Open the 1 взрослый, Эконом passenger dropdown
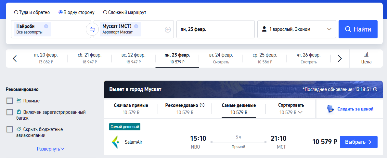Image resolution: width=387 pixels, height=158 pixels. (297, 29)
